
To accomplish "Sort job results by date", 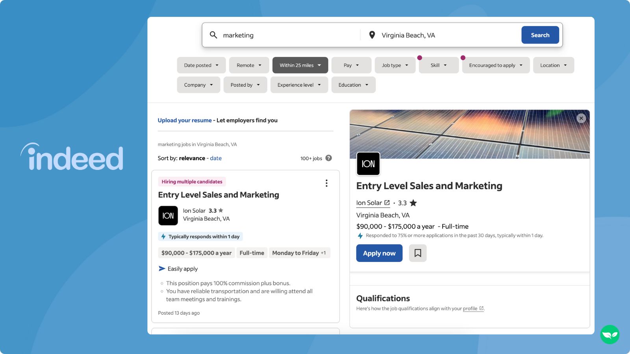I will pyautogui.click(x=216, y=158).
